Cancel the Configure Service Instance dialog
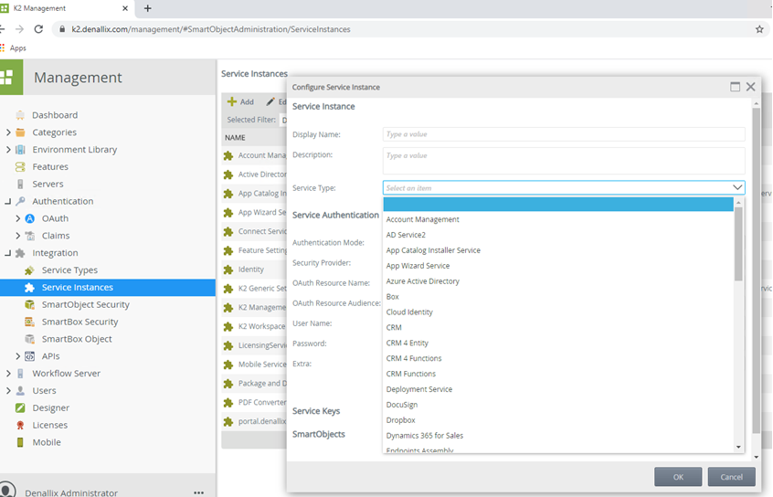773x497 pixels. 731,477
